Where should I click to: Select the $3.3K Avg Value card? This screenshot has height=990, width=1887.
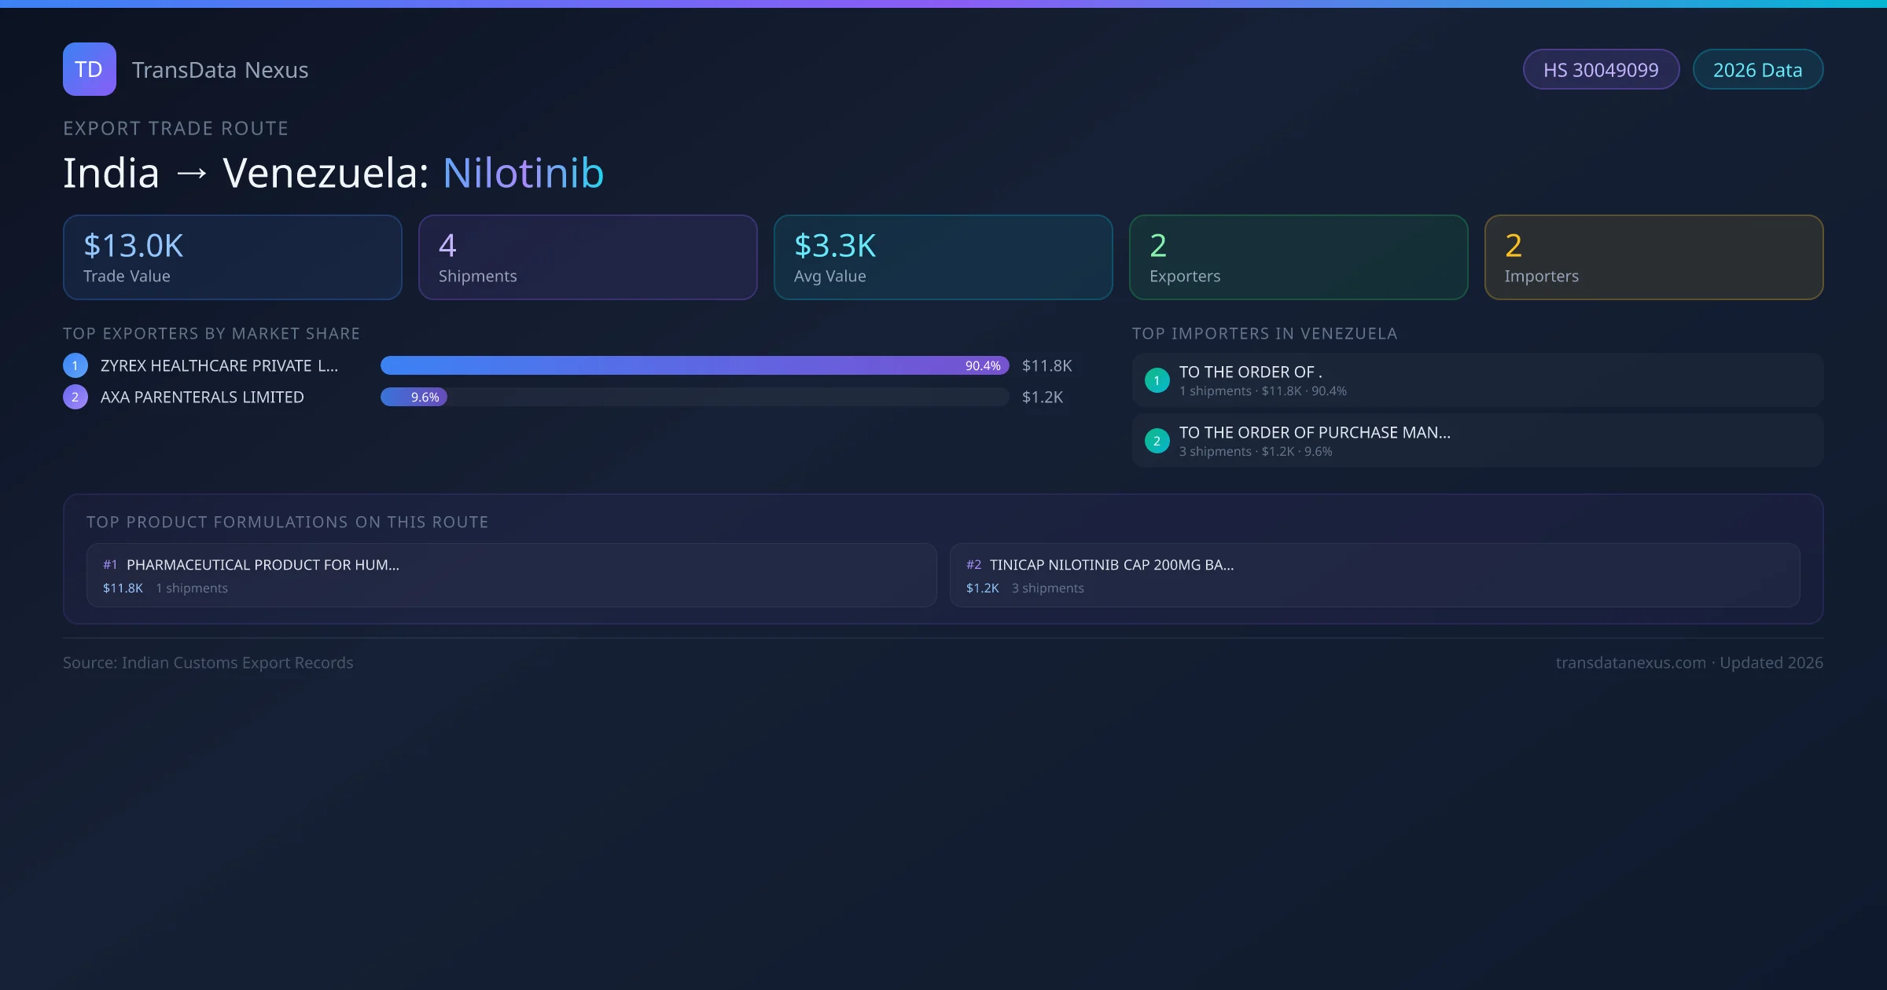943,258
